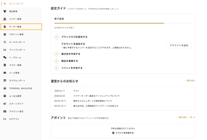The image size is (207, 140).
Task: Open the 1件 count dropdown
Action: click(192, 117)
